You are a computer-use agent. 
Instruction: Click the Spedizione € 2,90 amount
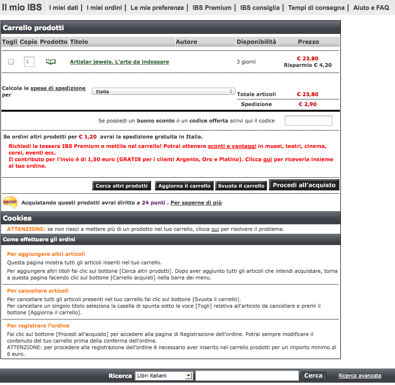[x=307, y=104]
